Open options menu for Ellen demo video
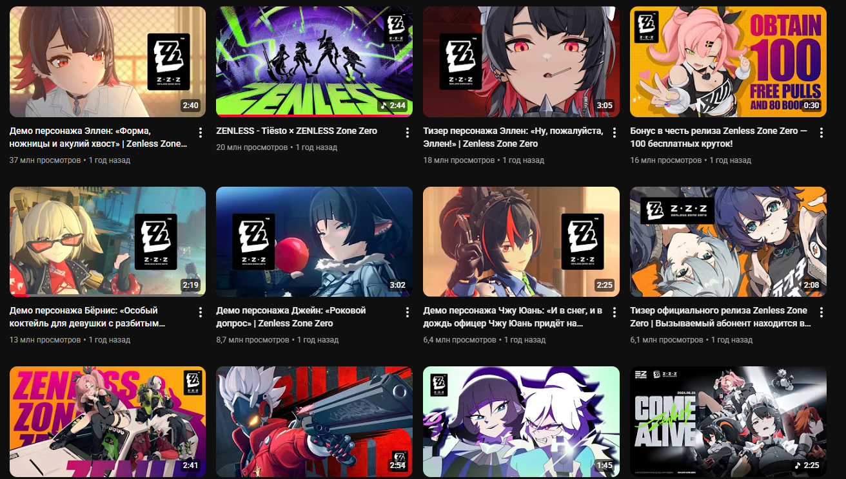This screenshot has width=846, height=479. tap(200, 133)
